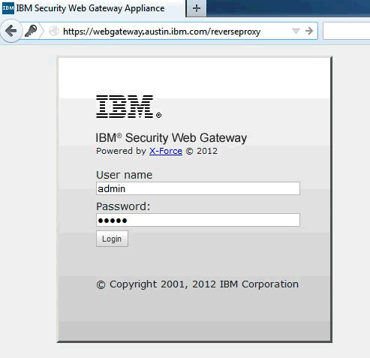
Task: Click the go arrow in address bar
Action: 309,31
